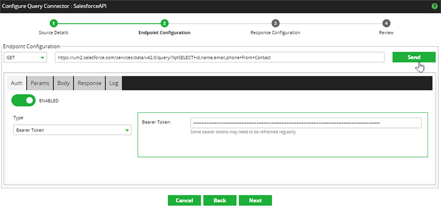Click the 'Bearer Token:' field label
The width and height of the screenshot is (441, 213).
157,122
